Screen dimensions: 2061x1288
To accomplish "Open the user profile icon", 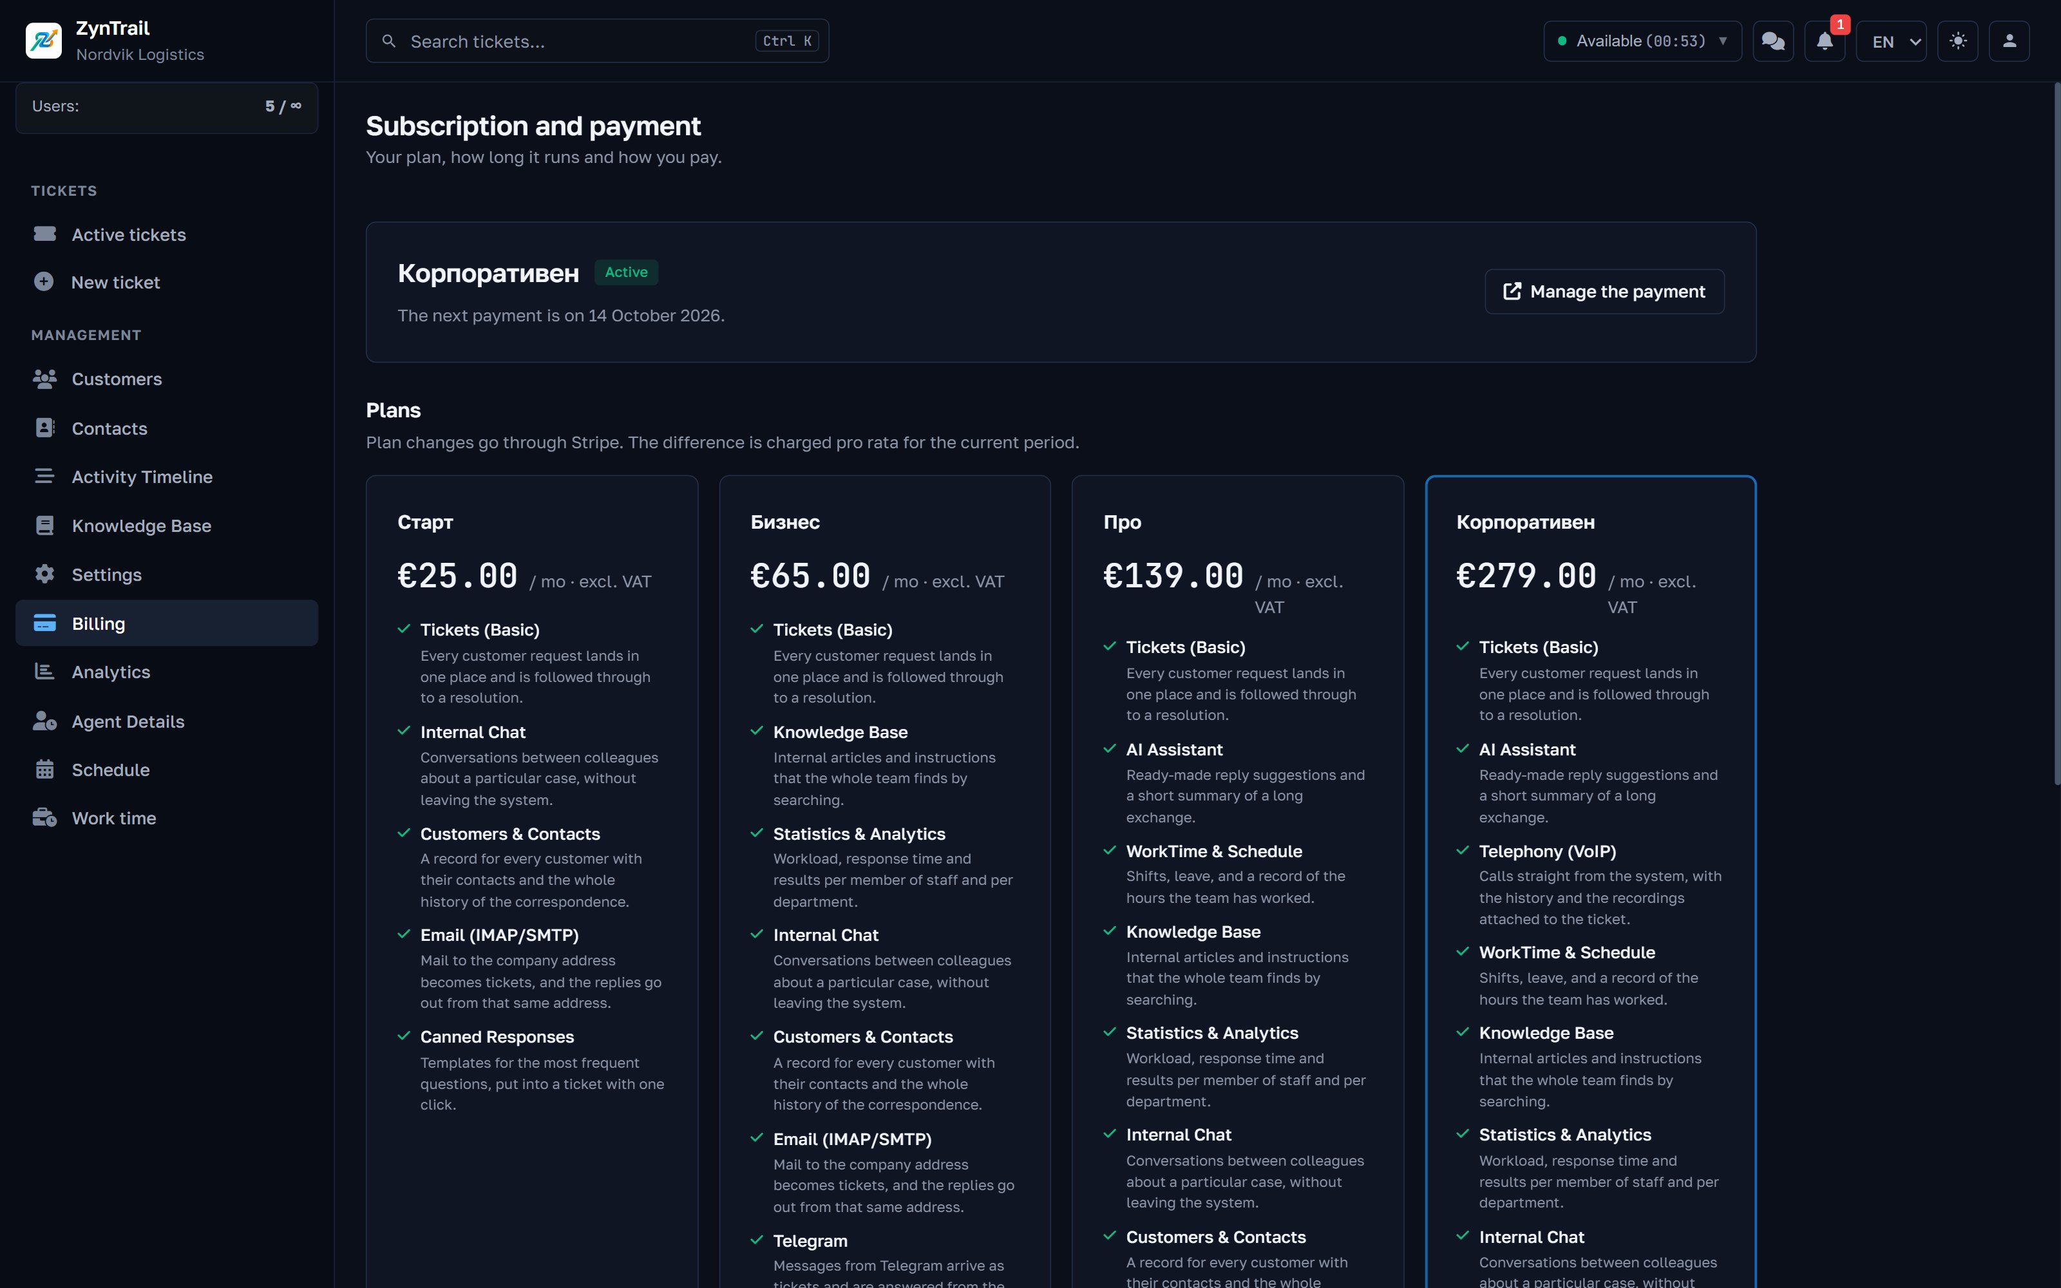I will [2009, 41].
